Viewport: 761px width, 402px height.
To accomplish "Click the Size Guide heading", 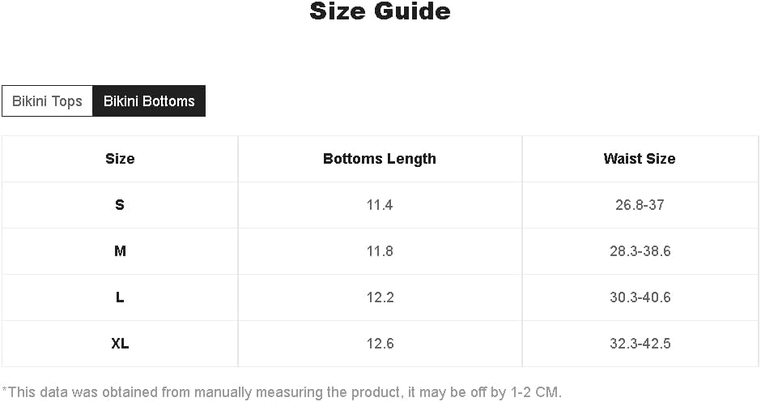I will [380, 11].
